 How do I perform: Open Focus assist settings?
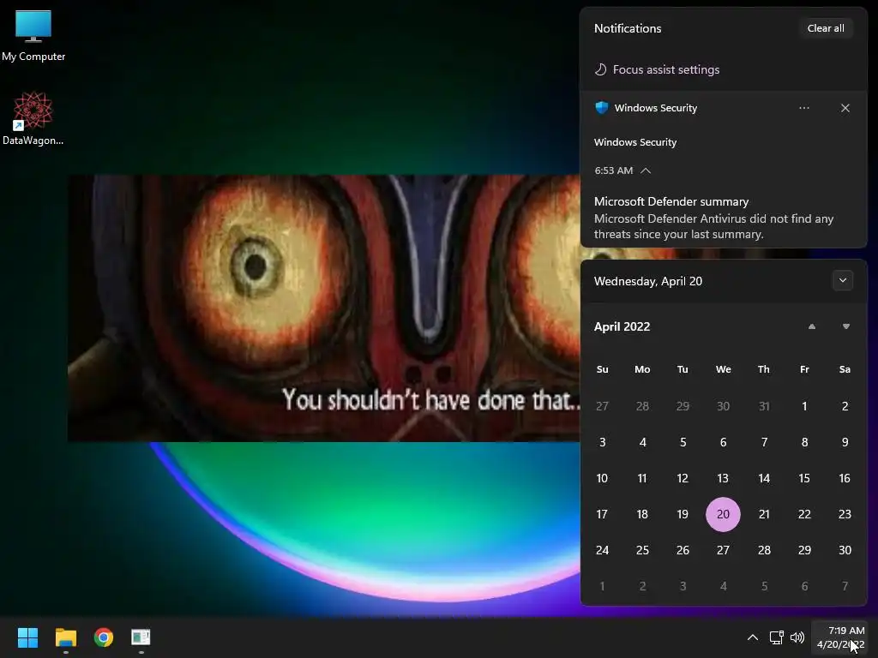coord(657,69)
